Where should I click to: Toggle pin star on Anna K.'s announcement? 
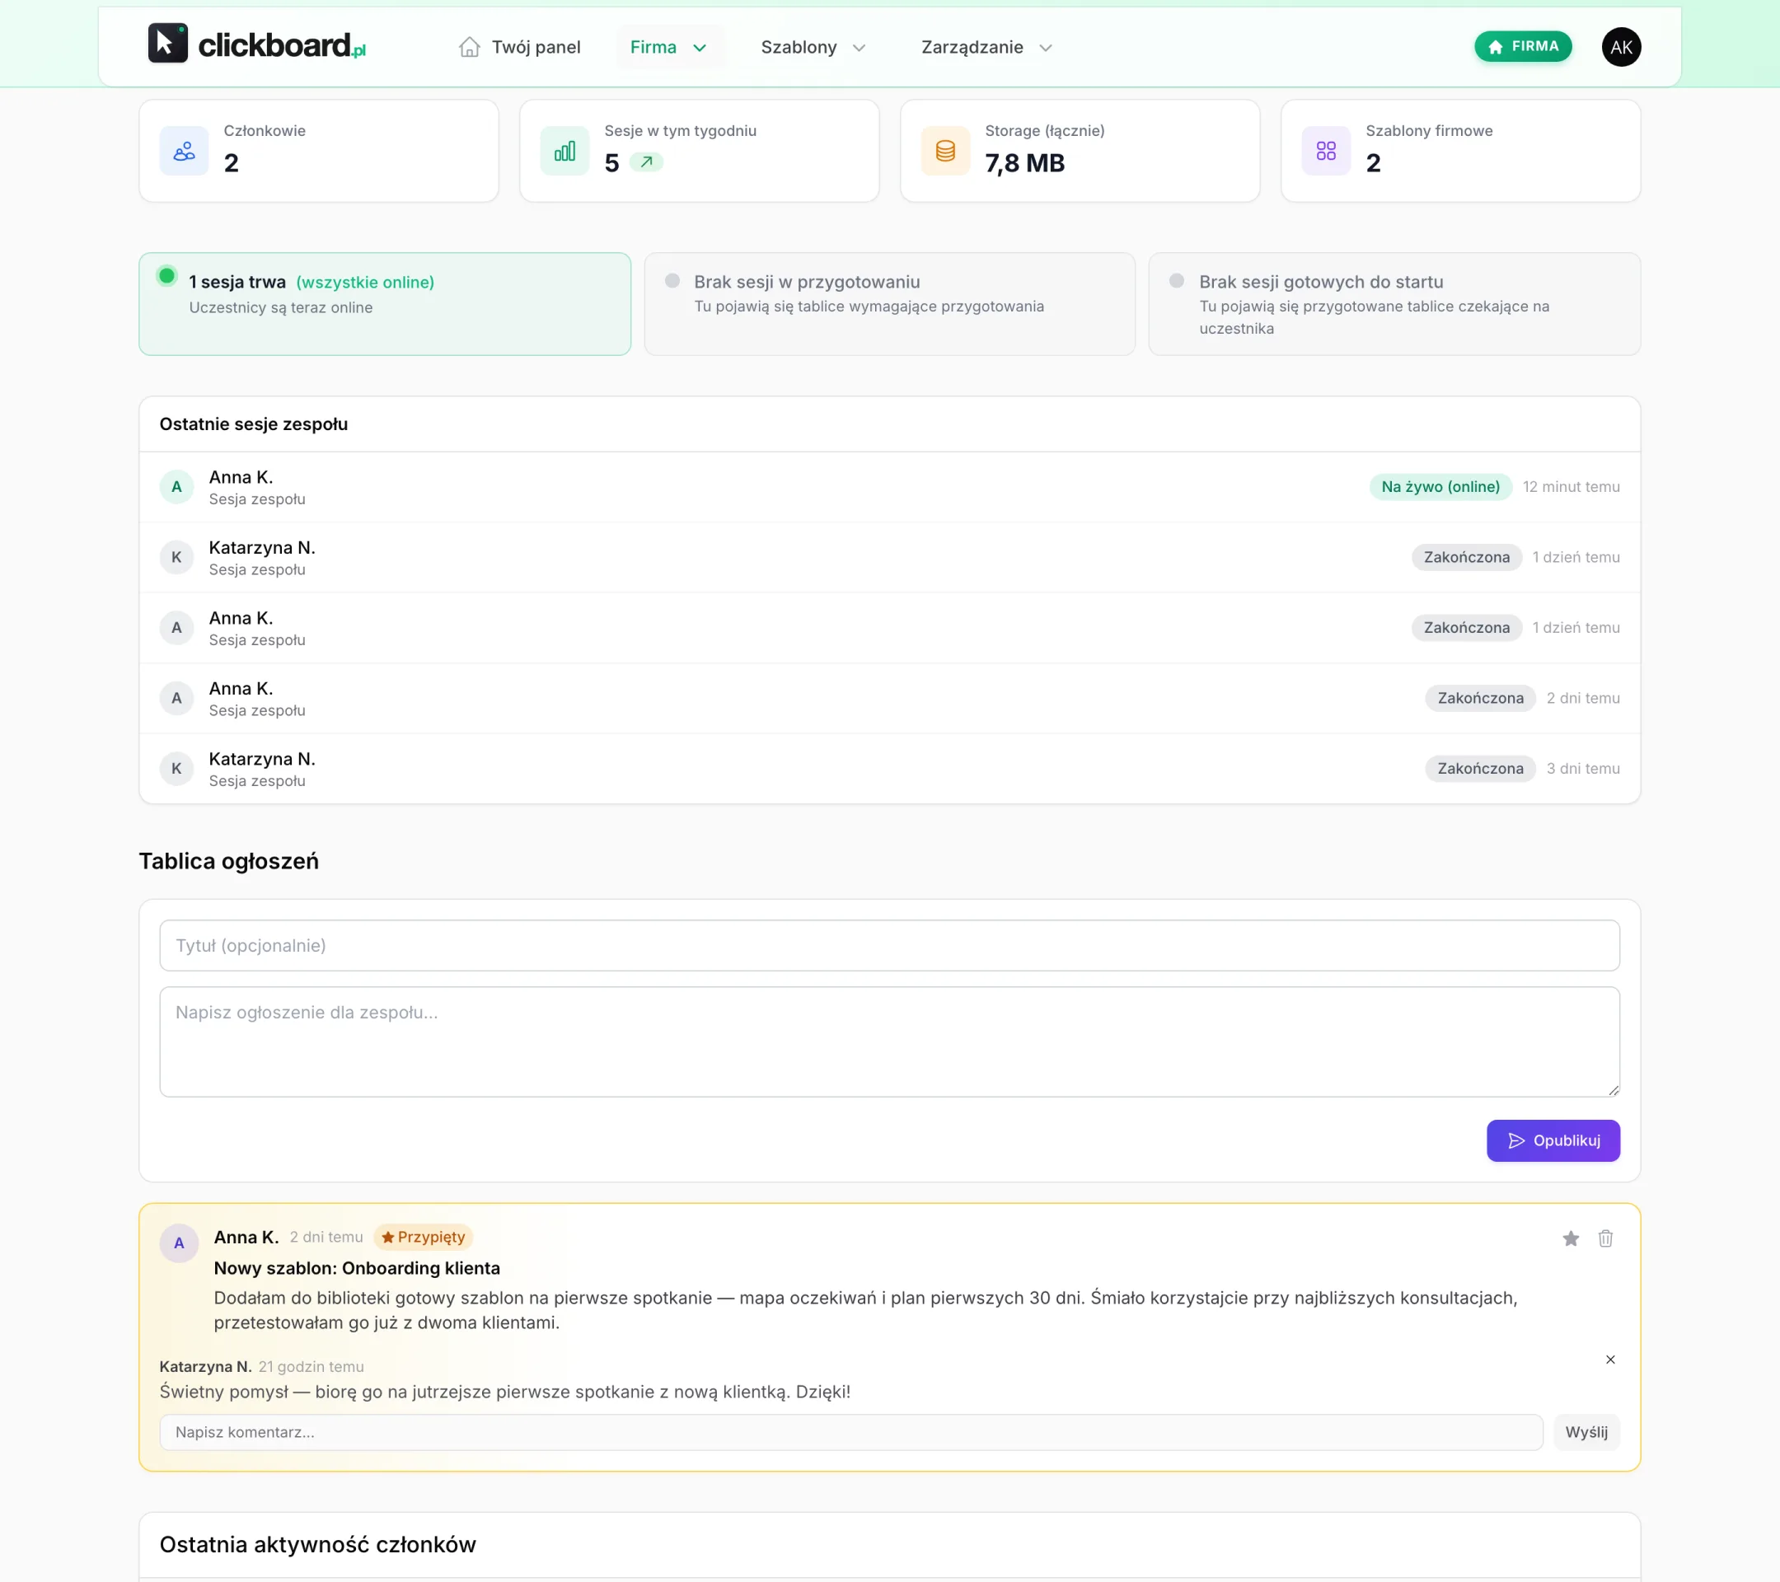pyautogui.click(x=1570, y=1239)
